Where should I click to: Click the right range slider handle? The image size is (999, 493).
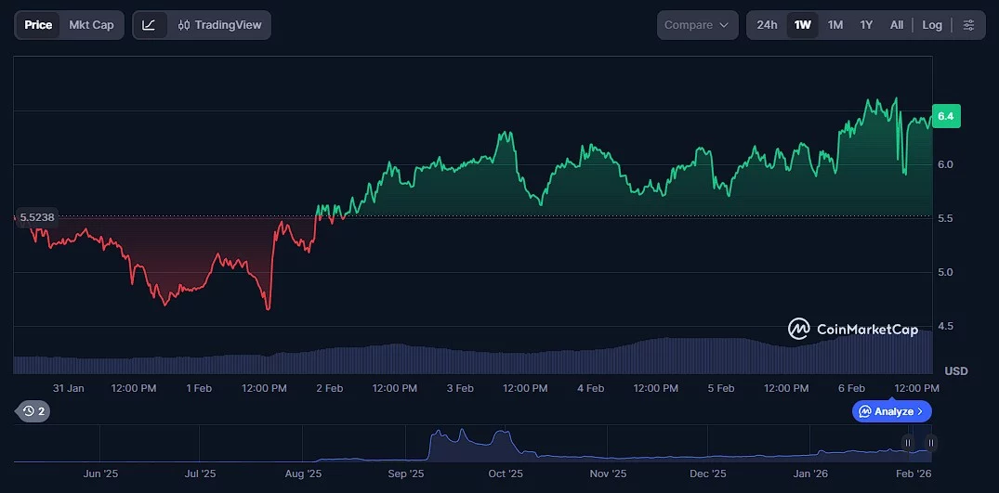[930, 443]
